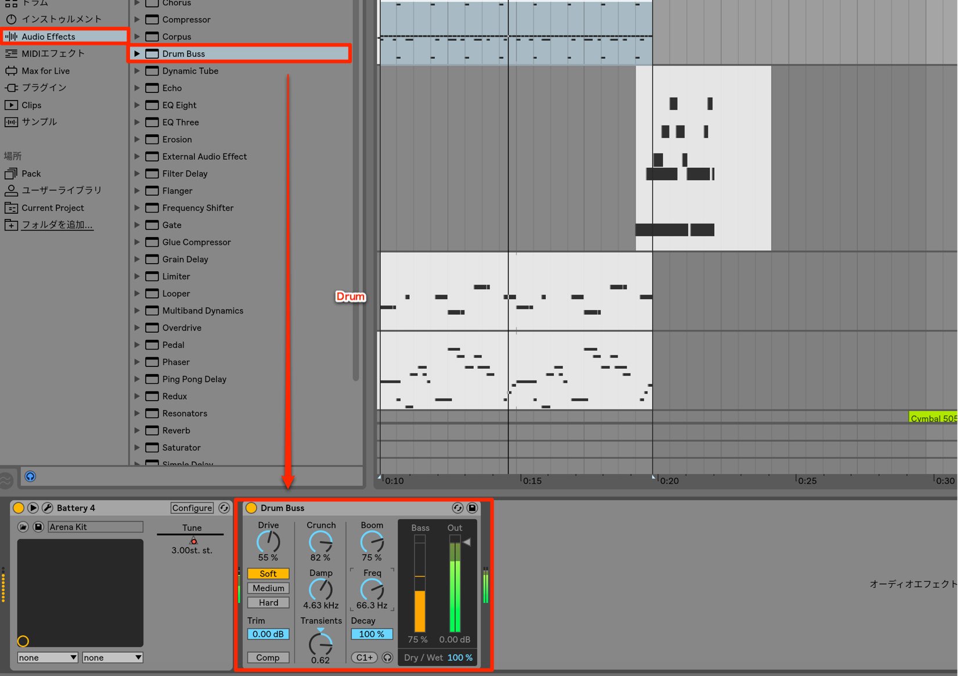Click the フォルダを追加... link

pos(57,225)
